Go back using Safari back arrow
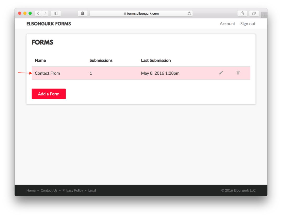Screen dimensions: 282x217 click(x=38, y=13)
